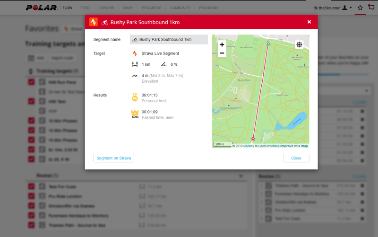Remove Windsor/Rtn via thames from right list
Viewport: 378px width, 237px height.
point(362,202)
